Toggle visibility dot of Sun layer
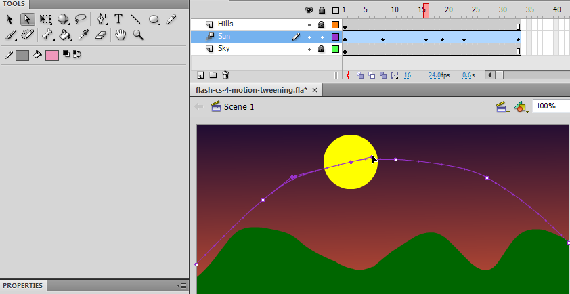 click(309, 37)
